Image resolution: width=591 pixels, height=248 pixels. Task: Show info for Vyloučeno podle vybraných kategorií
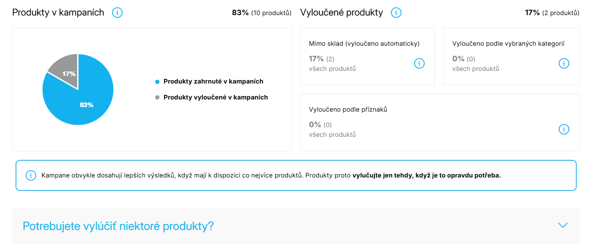pos(564,63)
